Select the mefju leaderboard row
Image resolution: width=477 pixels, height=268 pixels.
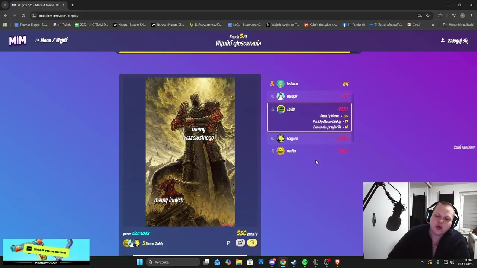point(309,151)
